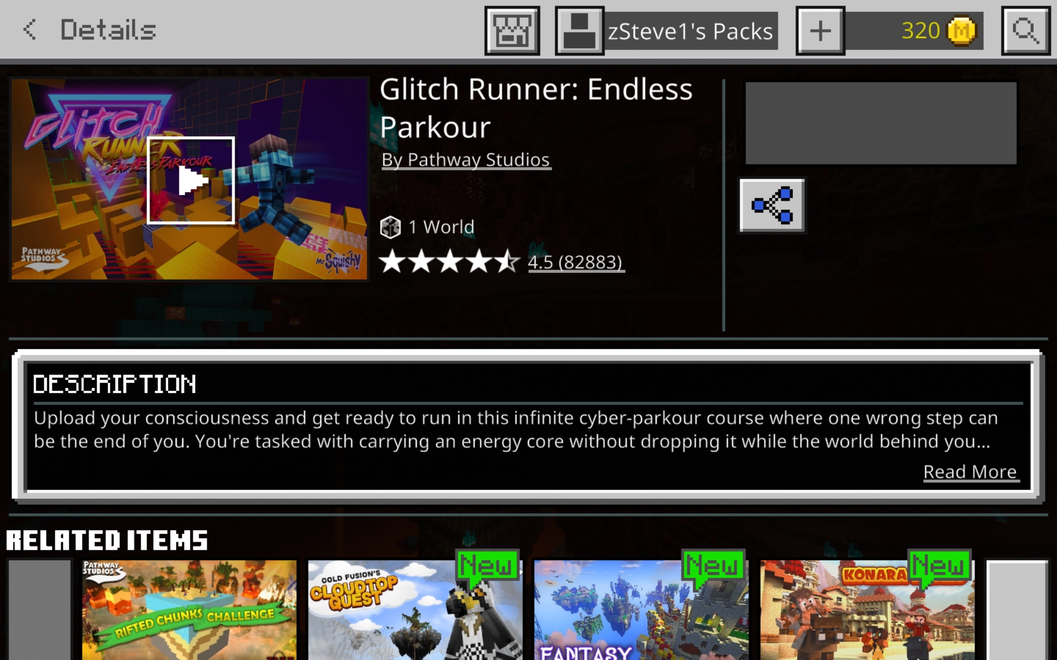
Task: Add Minecoins with the plus button
Action: click(820, 31)
